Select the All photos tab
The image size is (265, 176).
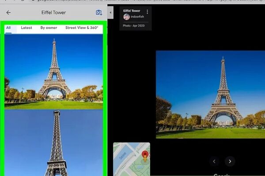coord(8,28)
